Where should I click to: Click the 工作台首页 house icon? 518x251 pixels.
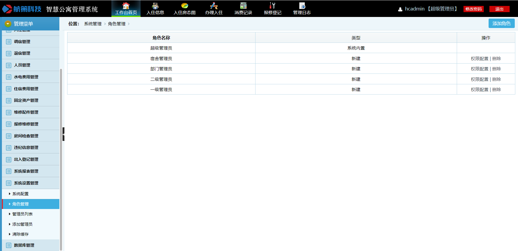pos(126,6)
